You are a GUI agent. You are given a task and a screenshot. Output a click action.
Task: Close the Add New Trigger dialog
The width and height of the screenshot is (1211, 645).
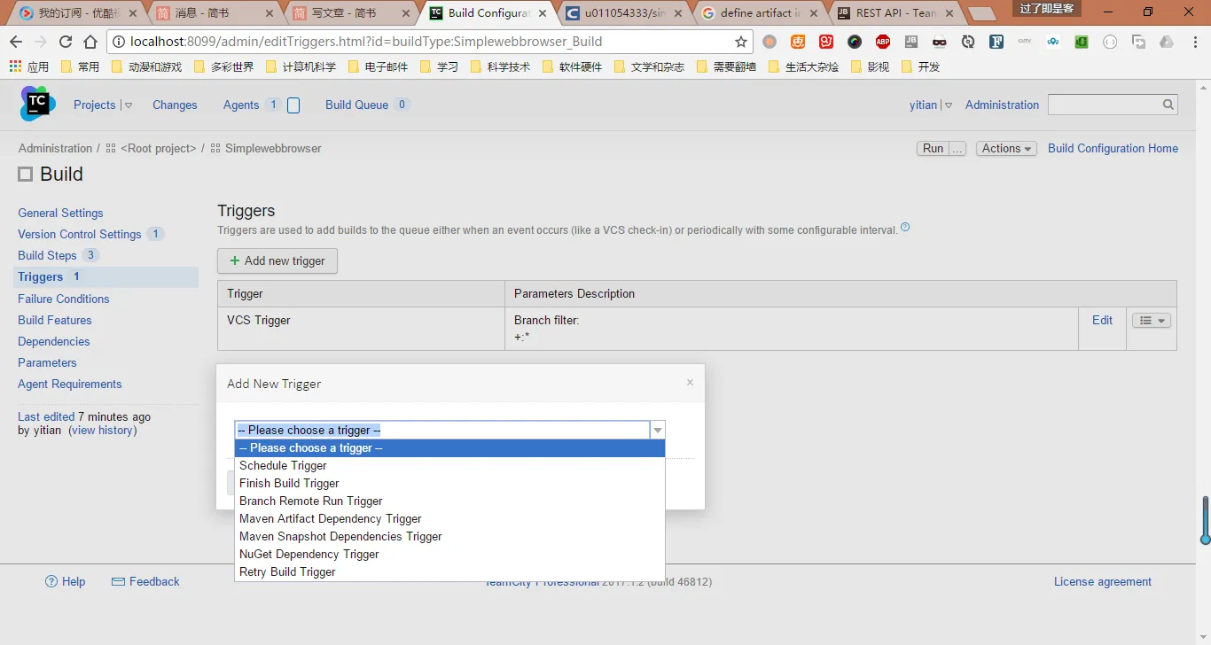[690, 383]
